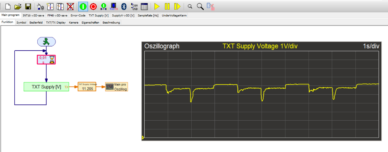Click the hand pointer element tool icon
Image resolution: width=388 pixels, height=152 pixels.
click(x=40, y=7)
